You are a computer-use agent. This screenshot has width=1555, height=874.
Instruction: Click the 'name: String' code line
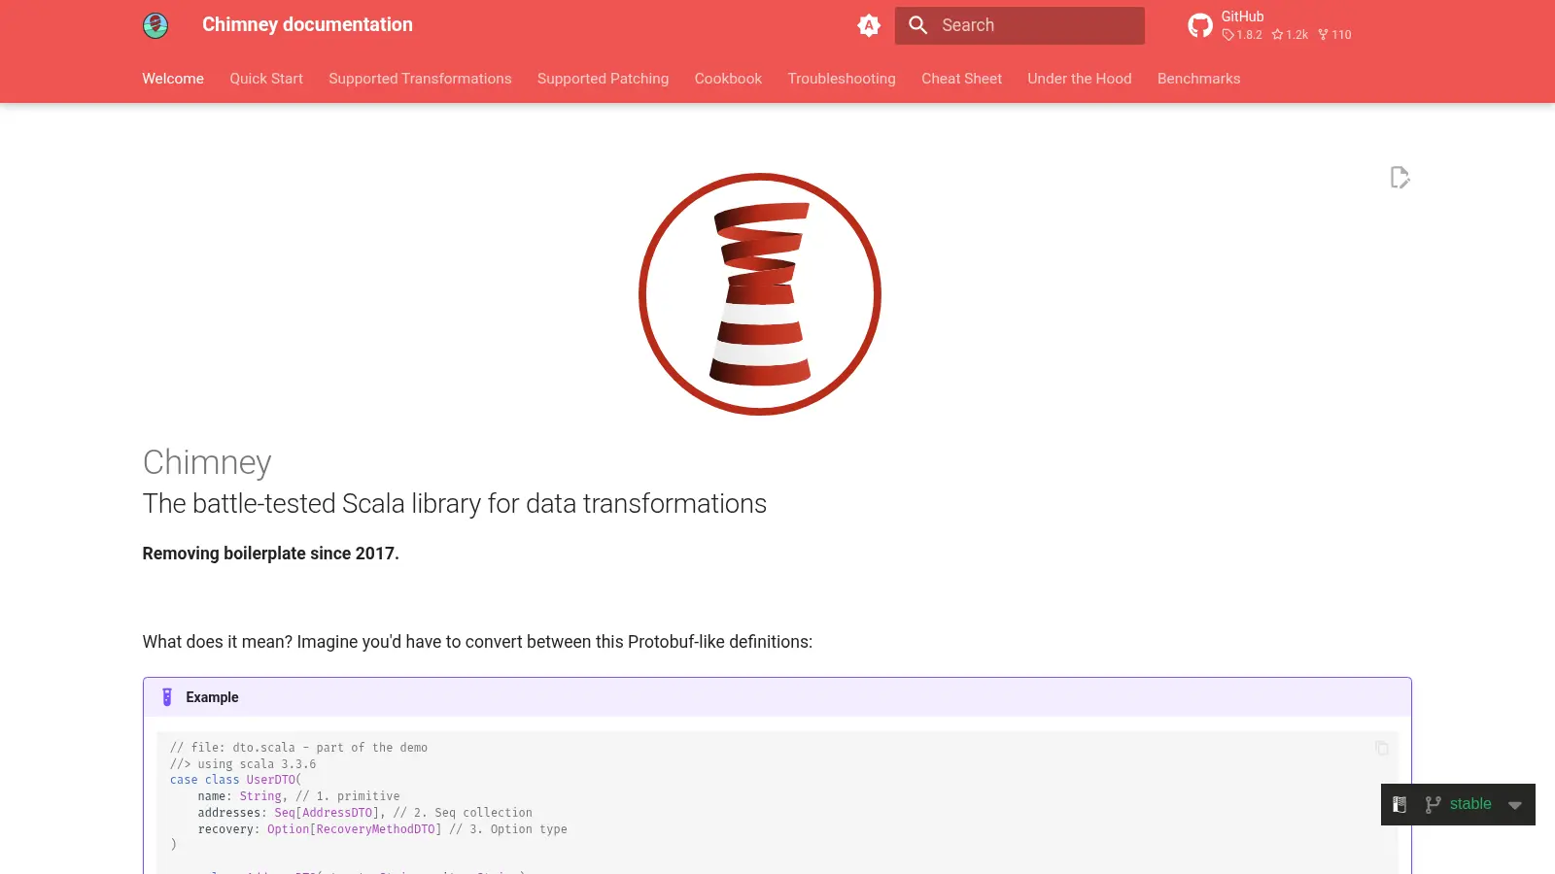click(x=299, y=796)
